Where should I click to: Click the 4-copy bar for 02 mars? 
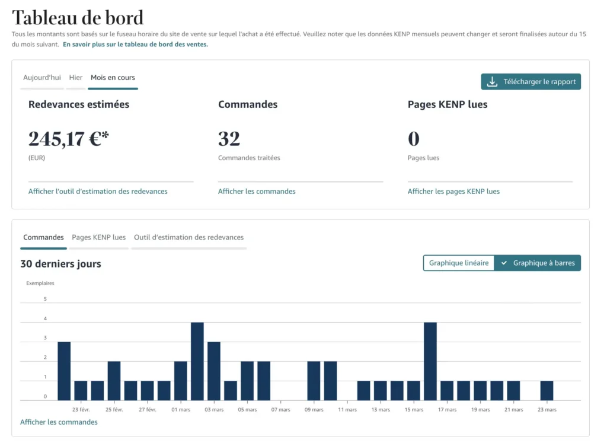(x=197, y=362)
